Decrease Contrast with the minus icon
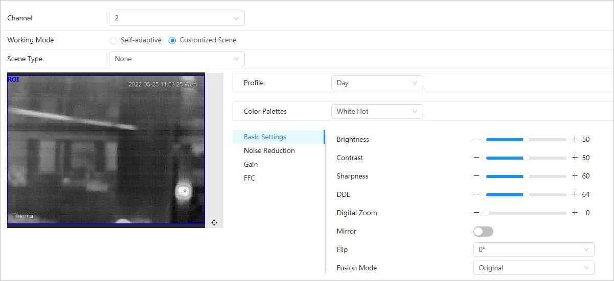 pyautogui.click(x=476, y=158)
